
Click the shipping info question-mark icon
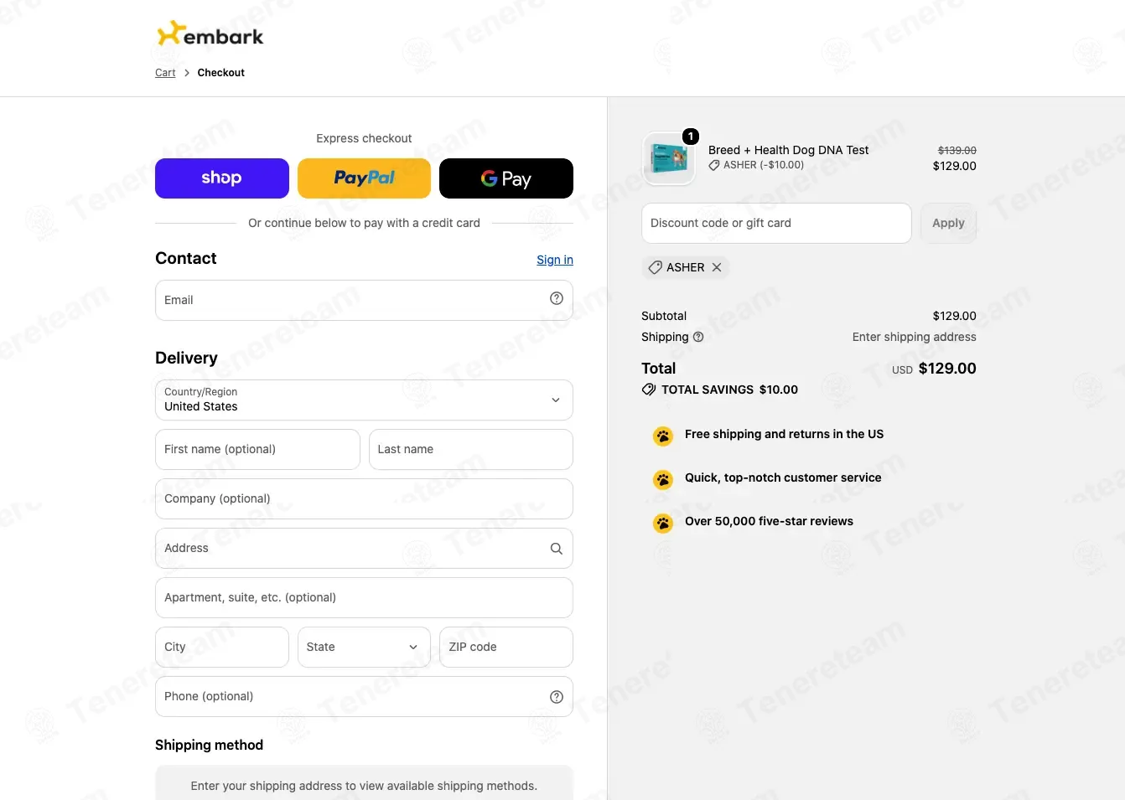(x=698, y=337)
